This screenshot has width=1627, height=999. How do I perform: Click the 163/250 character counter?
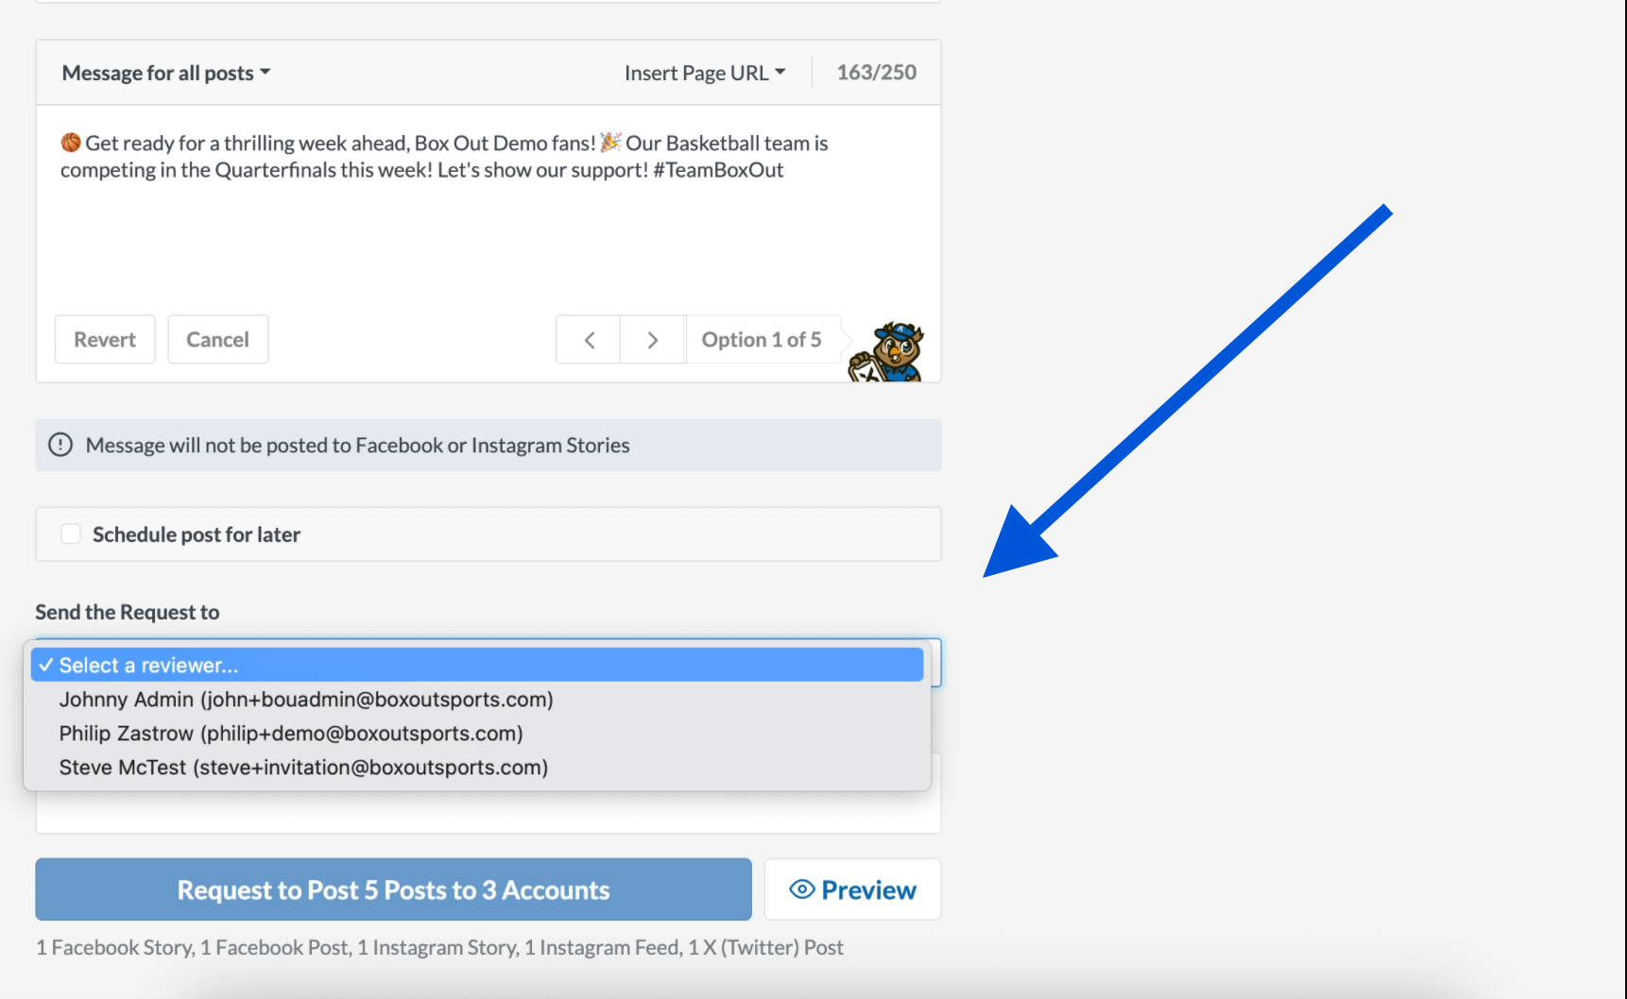[x=876, y=73]
